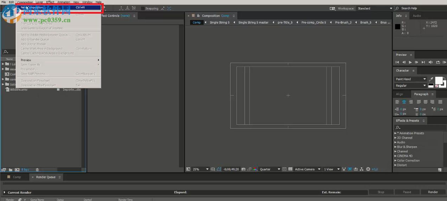Expand the Animation Presets category
447x201 pixels.
[x=395, y=133]
